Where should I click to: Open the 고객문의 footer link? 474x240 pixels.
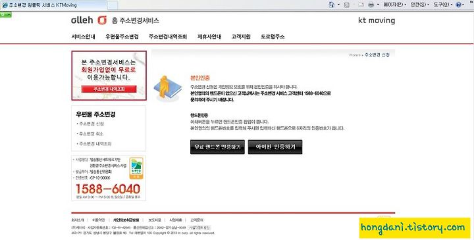coord(197,220)
